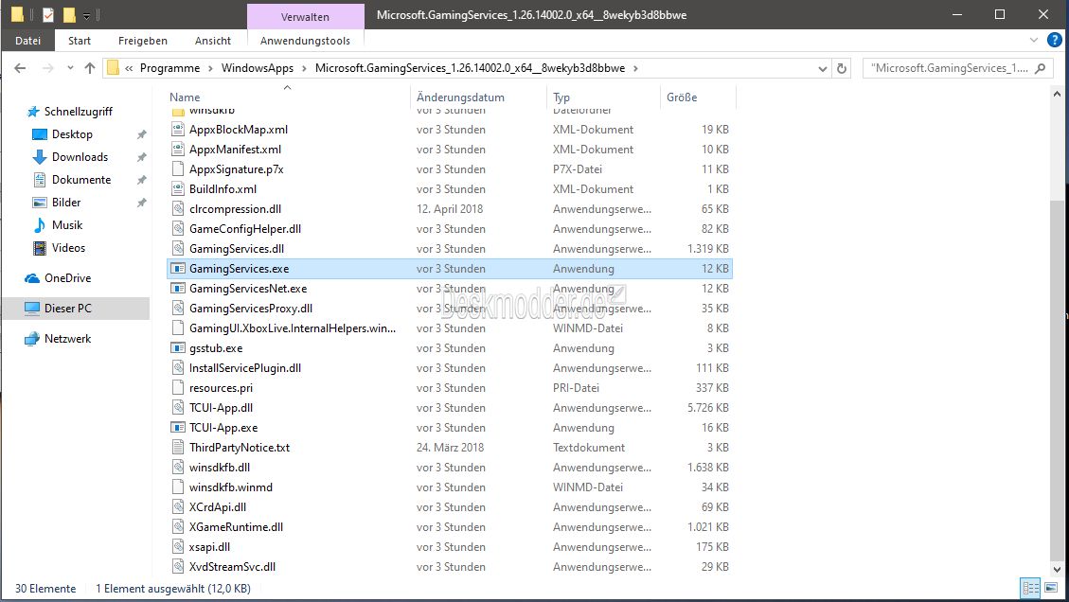Select the resources.pri file name
Viewport: 1069px width, 602px height.
pyautogui.click(x=221, y=388)
